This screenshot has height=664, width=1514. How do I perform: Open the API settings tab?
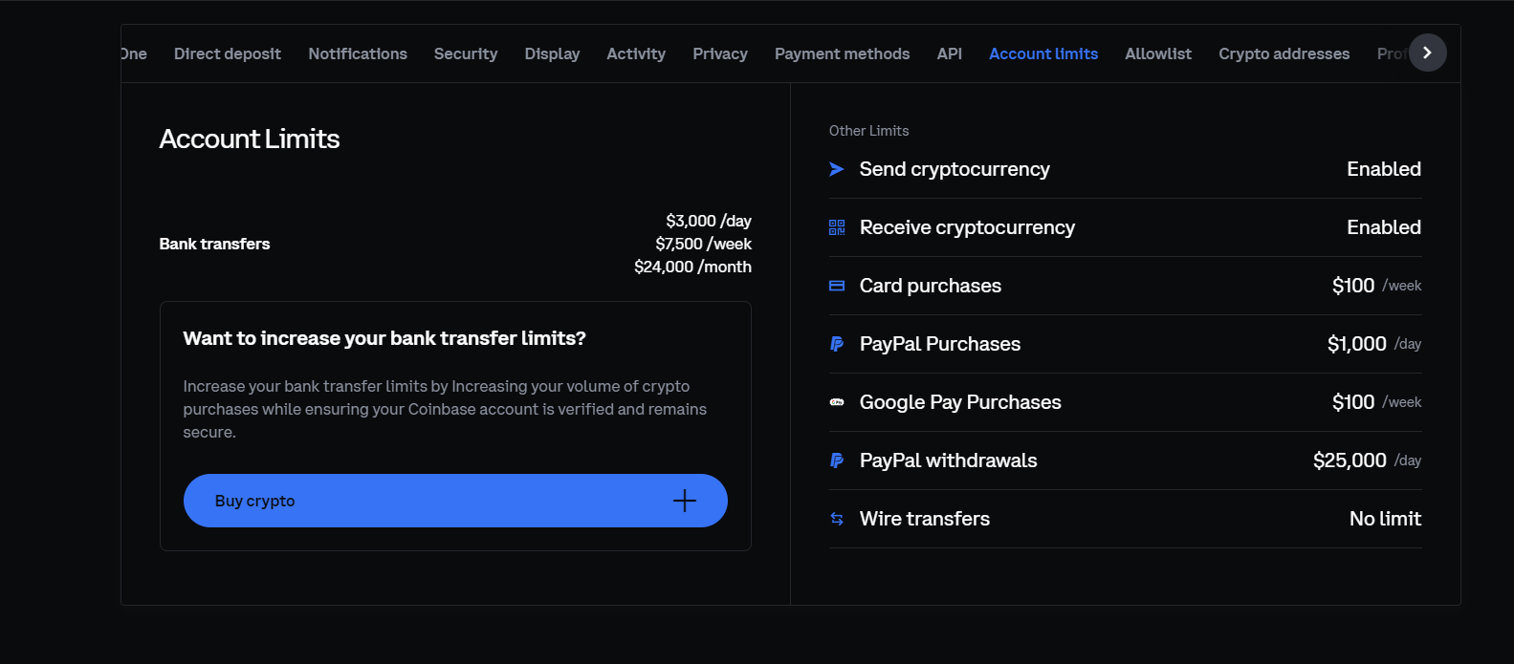[950, 54]
